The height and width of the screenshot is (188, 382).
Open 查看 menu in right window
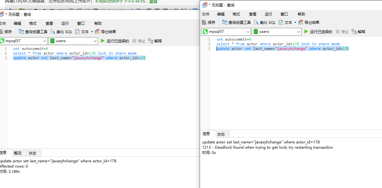pyautogui.click(x=253, y=14)
